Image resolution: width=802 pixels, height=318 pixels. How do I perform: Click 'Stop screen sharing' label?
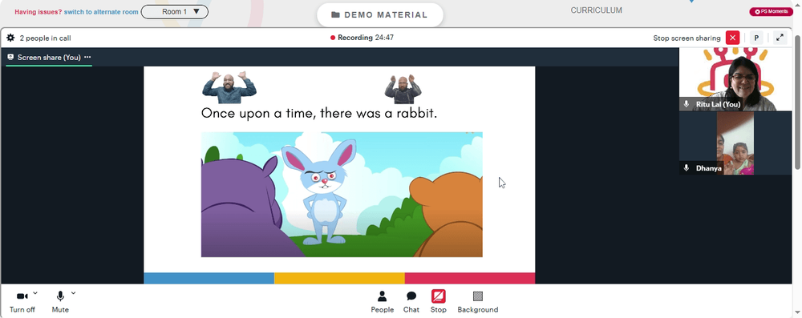[687, 38]
